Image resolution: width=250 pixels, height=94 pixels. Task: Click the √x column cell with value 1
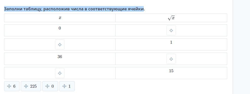click(171, 44)
